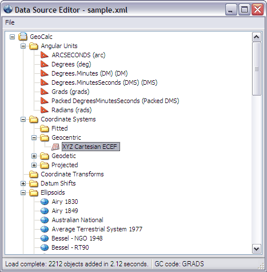Select Average Terrestrial System 1977 entry
Viewport: 267px width, 272px height.
(x=97, y=229)
